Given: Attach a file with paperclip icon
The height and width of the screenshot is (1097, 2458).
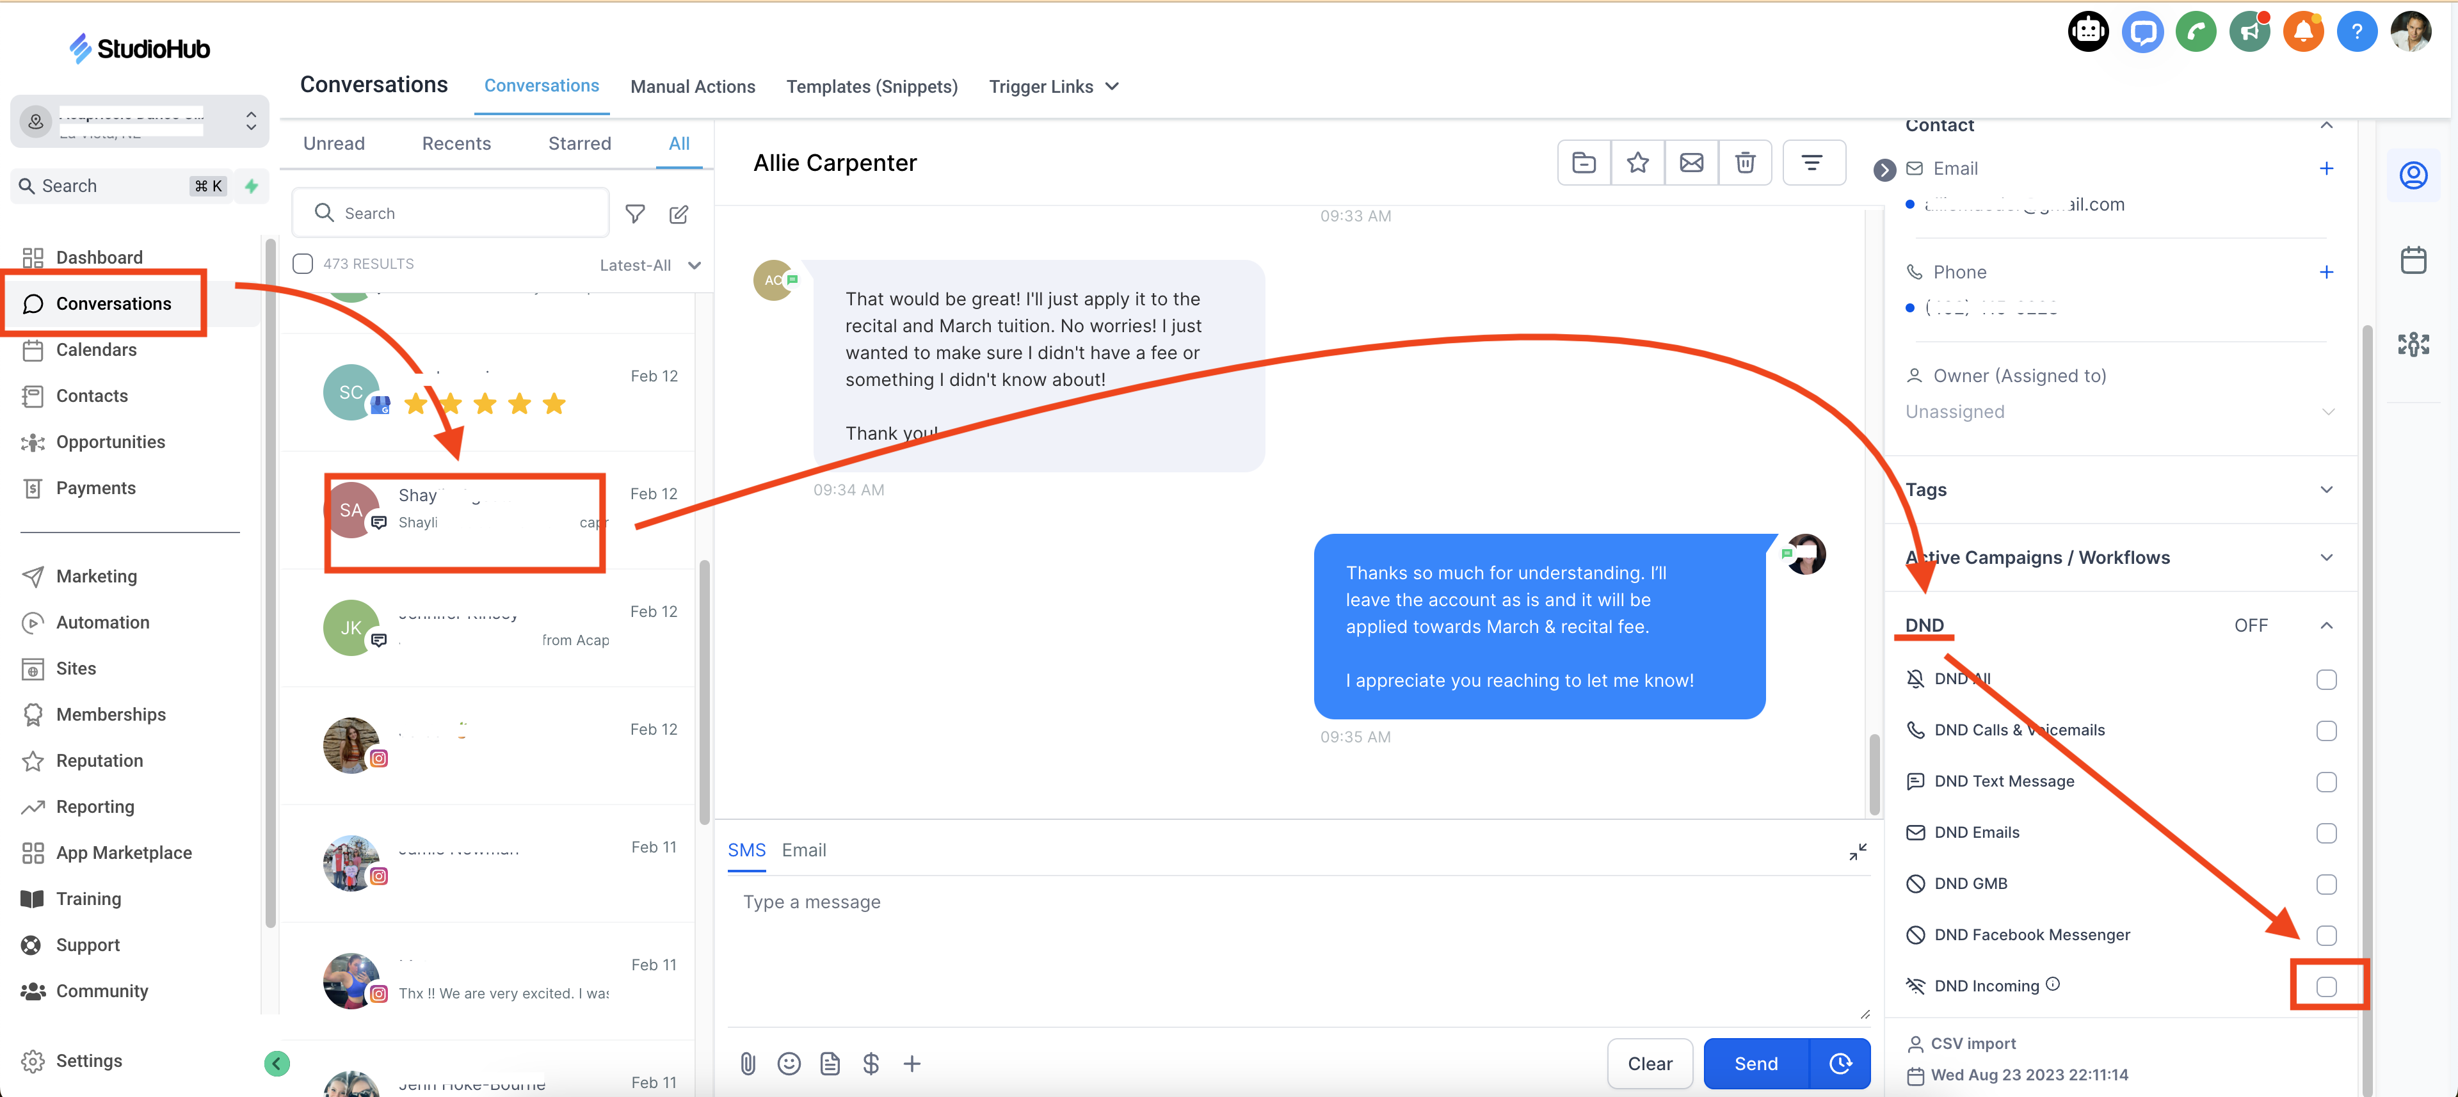Looking at the screenshot, I should click(x=748, y=1062).
